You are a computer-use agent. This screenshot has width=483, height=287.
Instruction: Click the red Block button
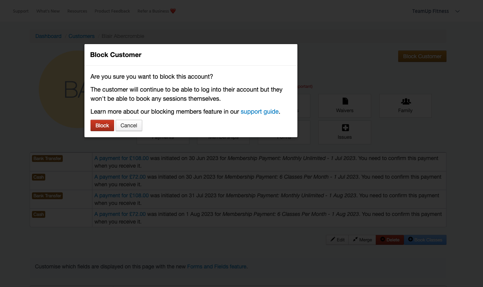(x=102, y=125)
